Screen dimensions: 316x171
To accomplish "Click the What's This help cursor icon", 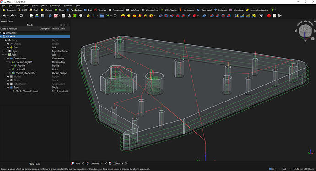I will tap(261, 16).
